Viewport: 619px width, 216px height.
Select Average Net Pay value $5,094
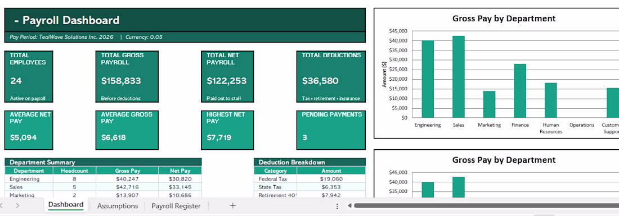[x=23, y=137]
